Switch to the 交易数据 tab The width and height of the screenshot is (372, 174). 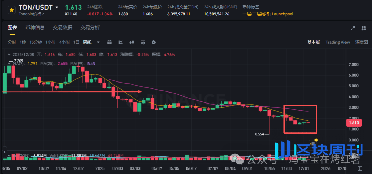pos(62,28)
